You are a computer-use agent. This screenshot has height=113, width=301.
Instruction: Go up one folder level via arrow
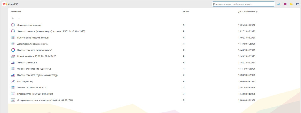coord(13,18)
